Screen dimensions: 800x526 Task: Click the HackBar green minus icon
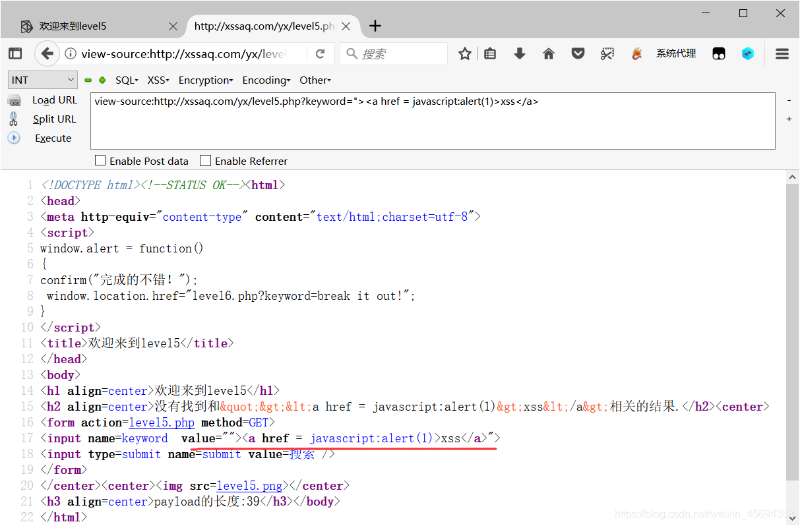(x=88, y=80)
